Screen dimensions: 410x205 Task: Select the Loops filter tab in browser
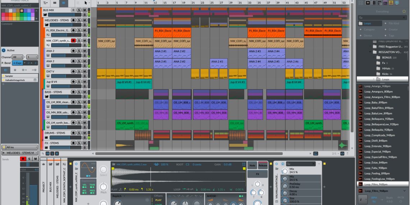coord(368,23)
